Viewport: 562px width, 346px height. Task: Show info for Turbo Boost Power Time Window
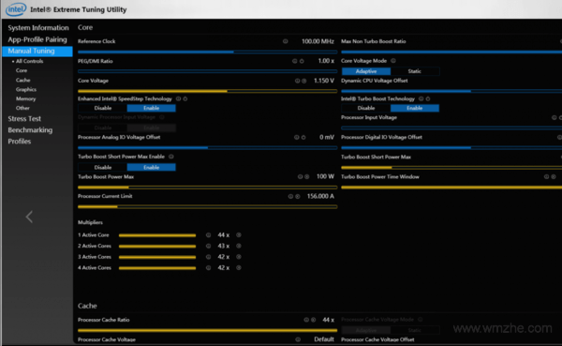[547, 176]
